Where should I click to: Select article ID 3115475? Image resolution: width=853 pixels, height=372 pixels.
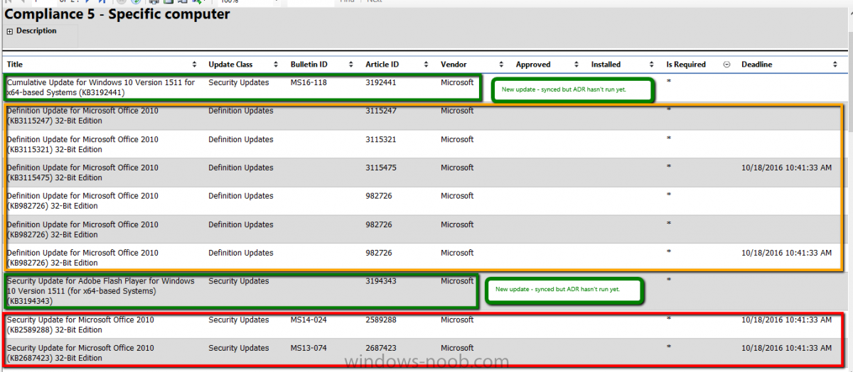381,168
